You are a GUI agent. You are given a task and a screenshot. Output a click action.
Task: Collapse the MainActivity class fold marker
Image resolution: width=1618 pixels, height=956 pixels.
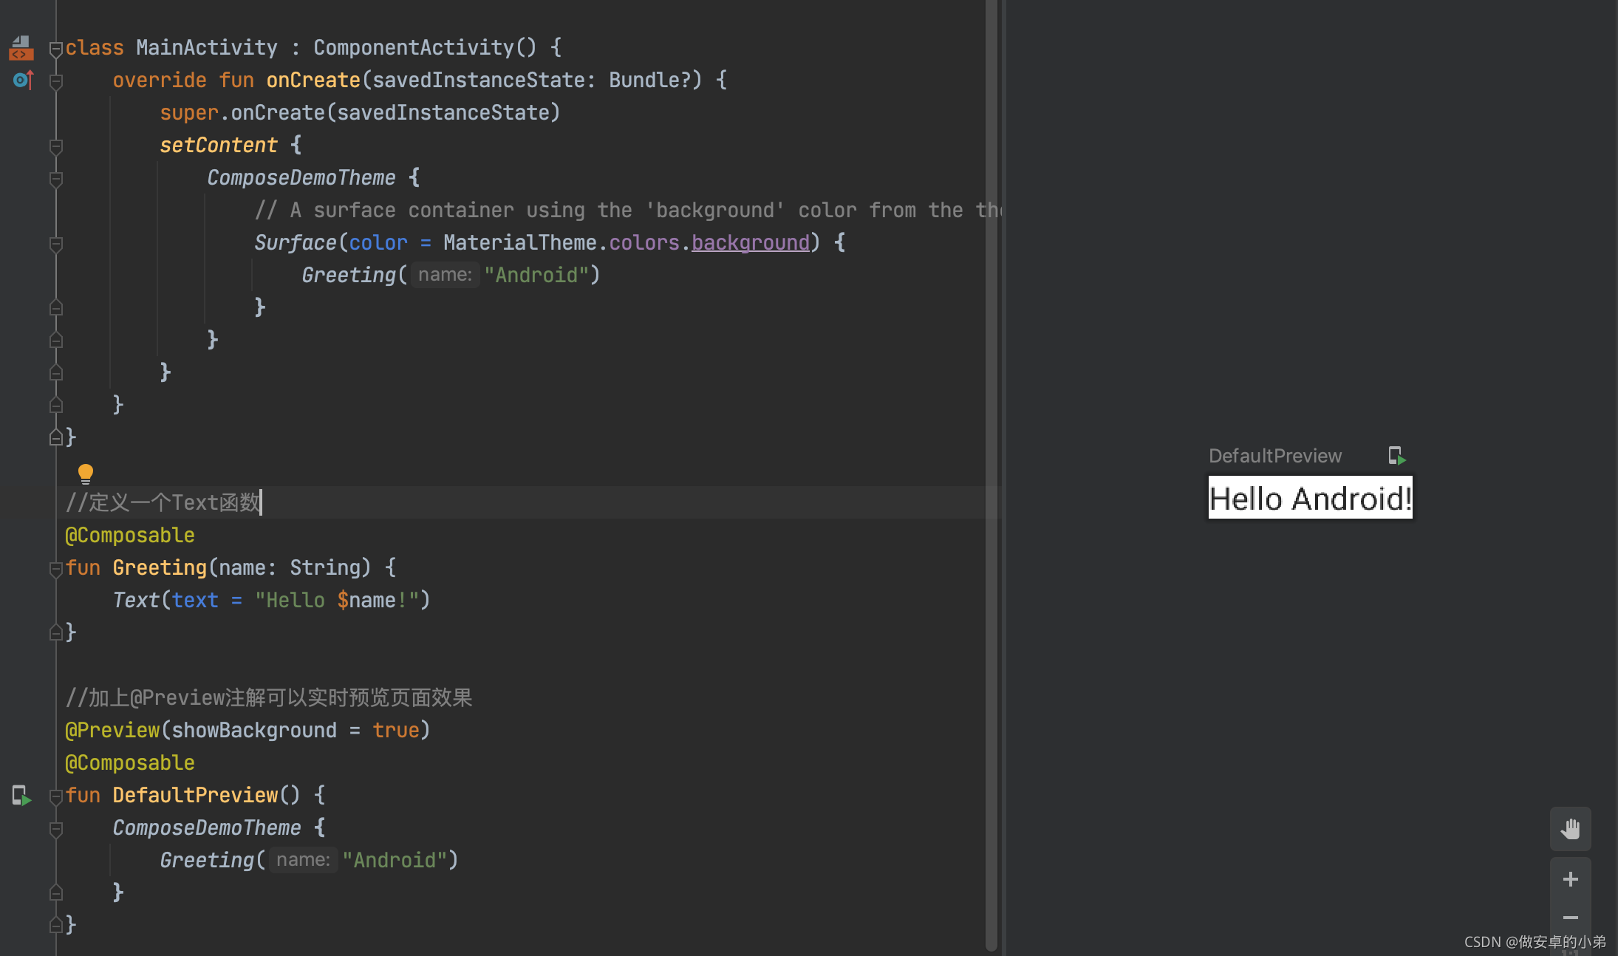[55, 49]
